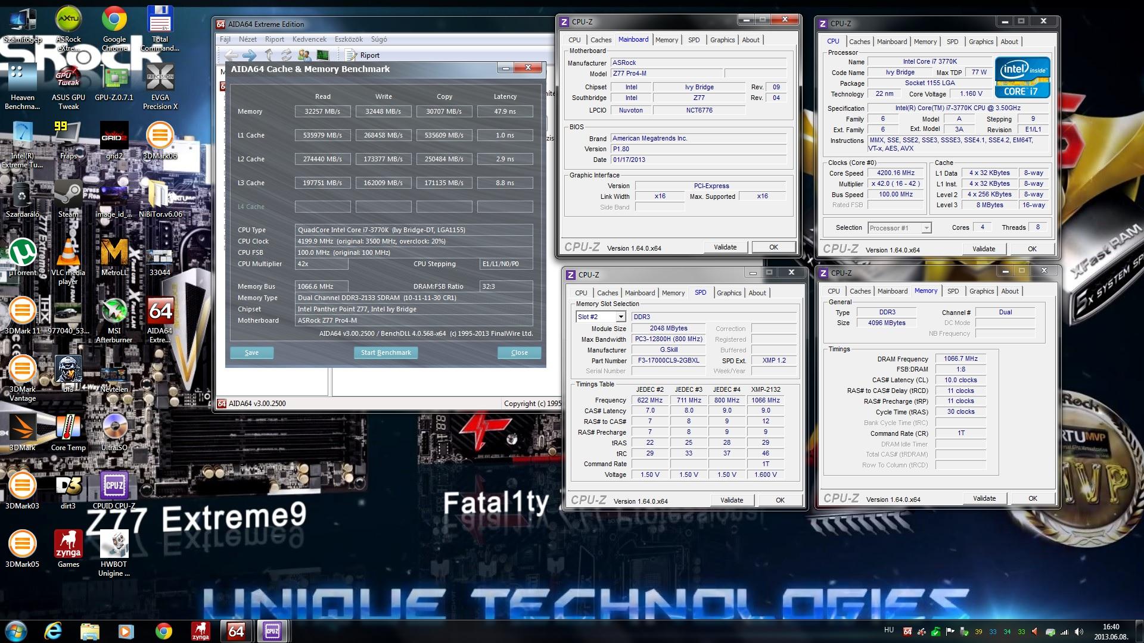Open Core Temp desktop shortcut
This screenshot has width=1144, height=643.
point(68,433)
